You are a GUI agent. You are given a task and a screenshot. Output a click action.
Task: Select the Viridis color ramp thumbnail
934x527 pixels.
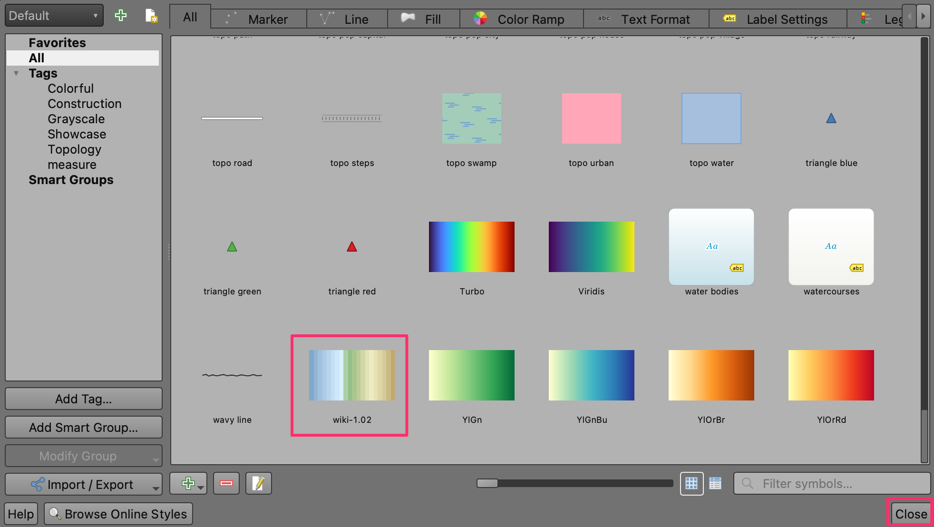pyautogui.click(x=591, y=247)
